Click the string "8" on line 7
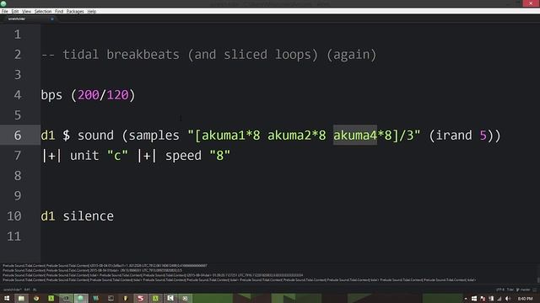Viewport: 540px width, 303px height. pos(219,156)
